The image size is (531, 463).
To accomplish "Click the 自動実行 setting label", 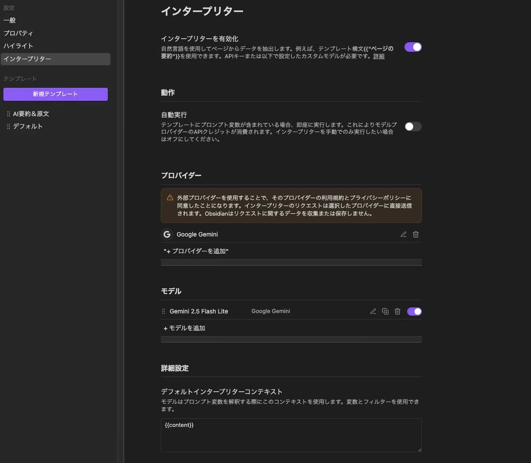I will 174,115.
